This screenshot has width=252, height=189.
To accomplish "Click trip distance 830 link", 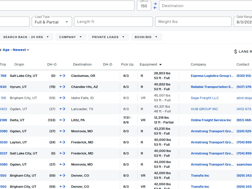I will pyautogui.click(x=3, y=87).
